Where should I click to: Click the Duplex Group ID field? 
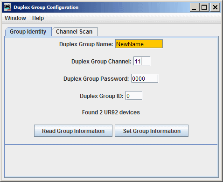tap(134, 96)
